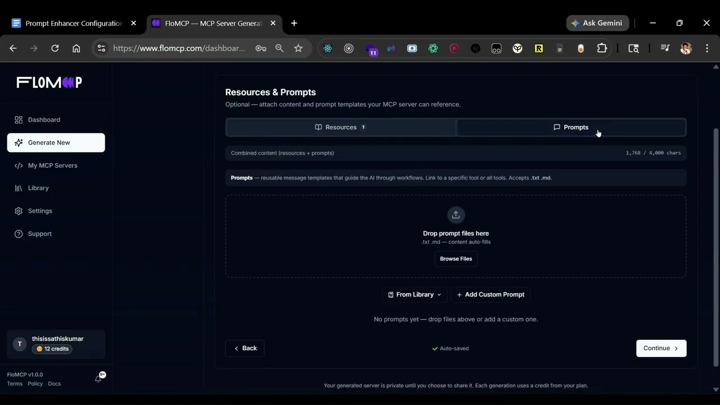Open Settings from the sidebar
The width and height of the screenshot is (720, 405).
pos(56,211)
